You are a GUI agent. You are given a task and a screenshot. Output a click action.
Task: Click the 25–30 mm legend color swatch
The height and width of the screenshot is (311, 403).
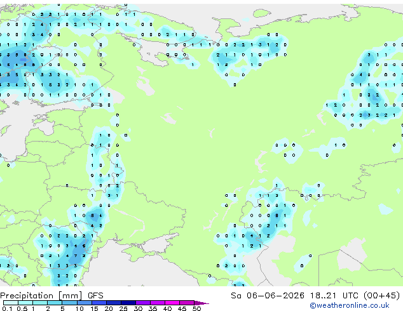(128, 303)
